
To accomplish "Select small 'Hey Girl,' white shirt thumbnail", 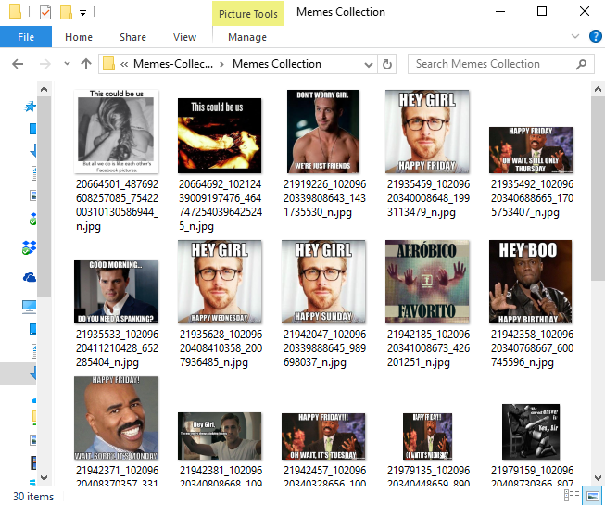I will tap(220, 436).
